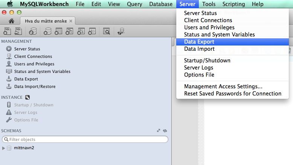Click the Filter objects search field

click(x=85, y=139)
